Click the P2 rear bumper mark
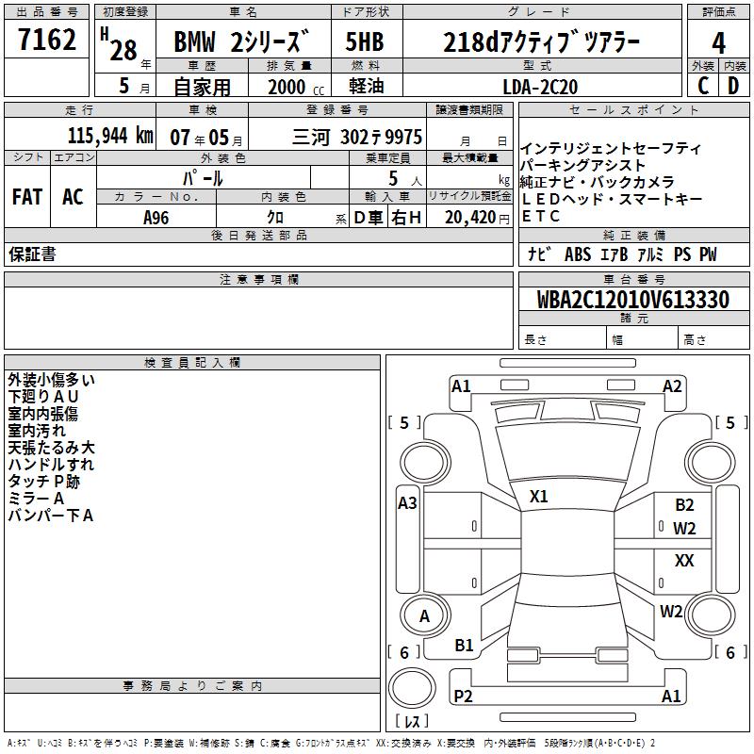The image size is (754, 754). (463, 696)
